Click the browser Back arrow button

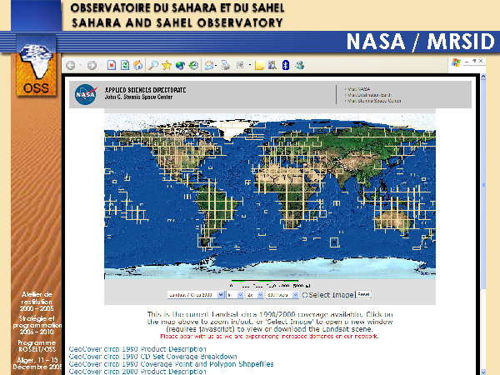[x=71, y=65]
